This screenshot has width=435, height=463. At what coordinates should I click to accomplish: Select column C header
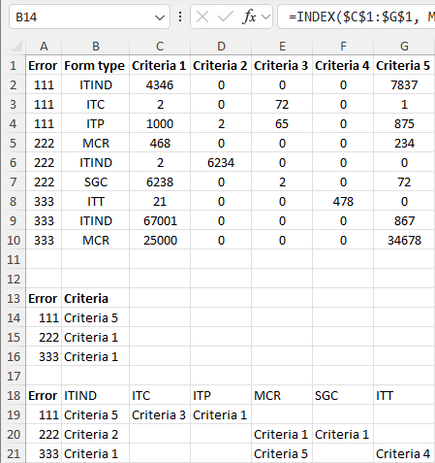pos(160,47)
